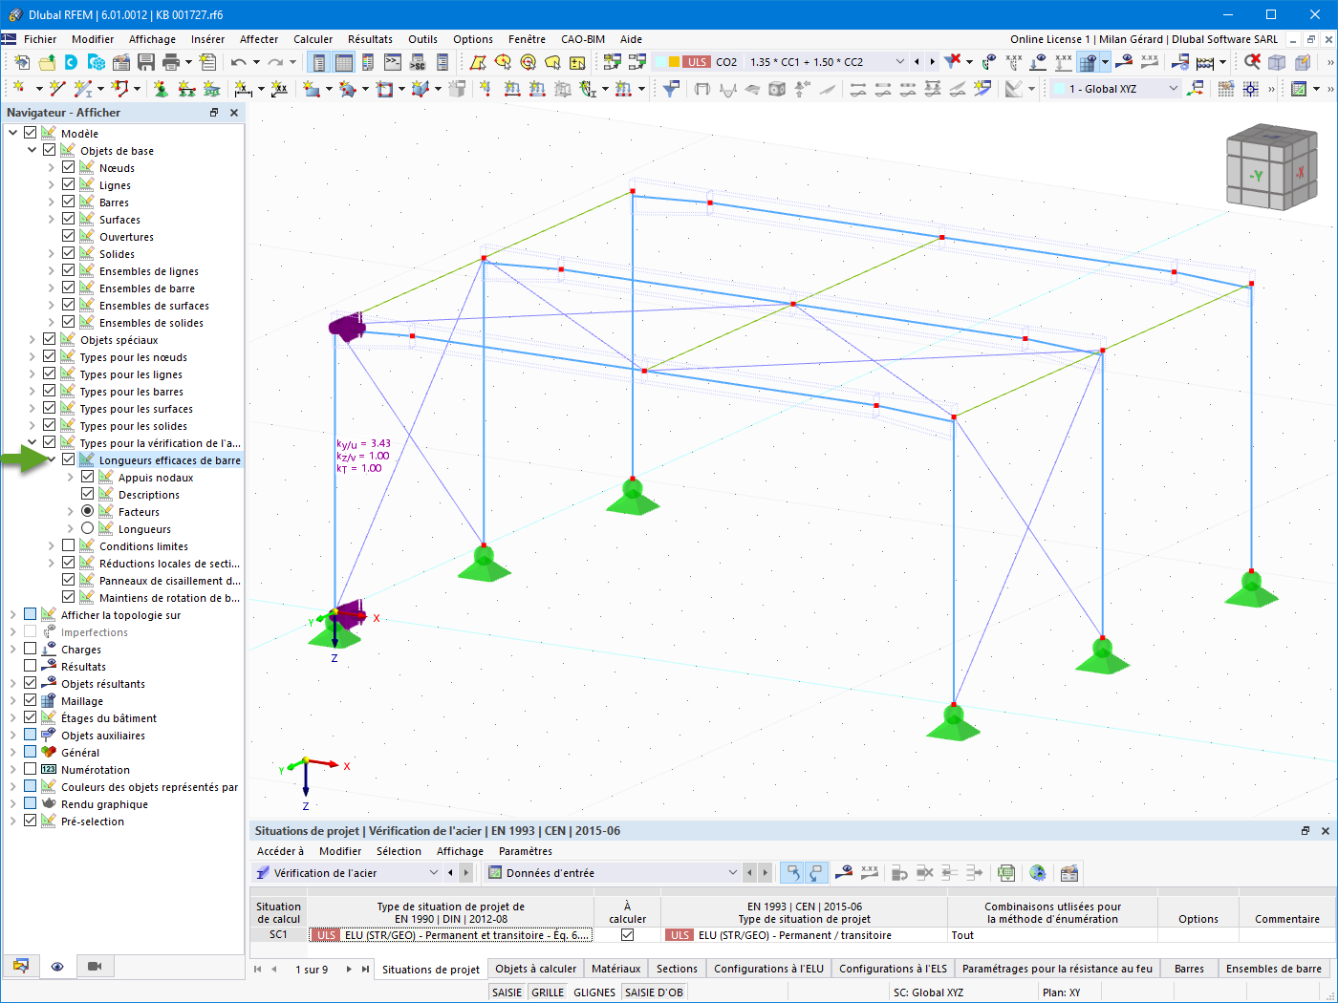Click the Tout cell under Combinaisons
Viewport: 1338px width, 1003px height.
tap(1052, 935)
